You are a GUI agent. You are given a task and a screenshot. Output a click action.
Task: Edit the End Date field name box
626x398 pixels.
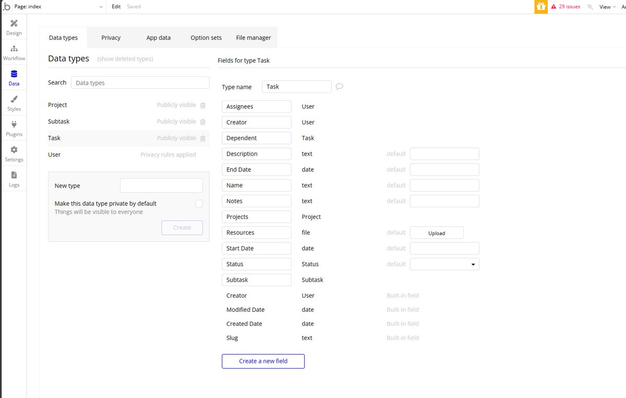(x=257, y=169)
